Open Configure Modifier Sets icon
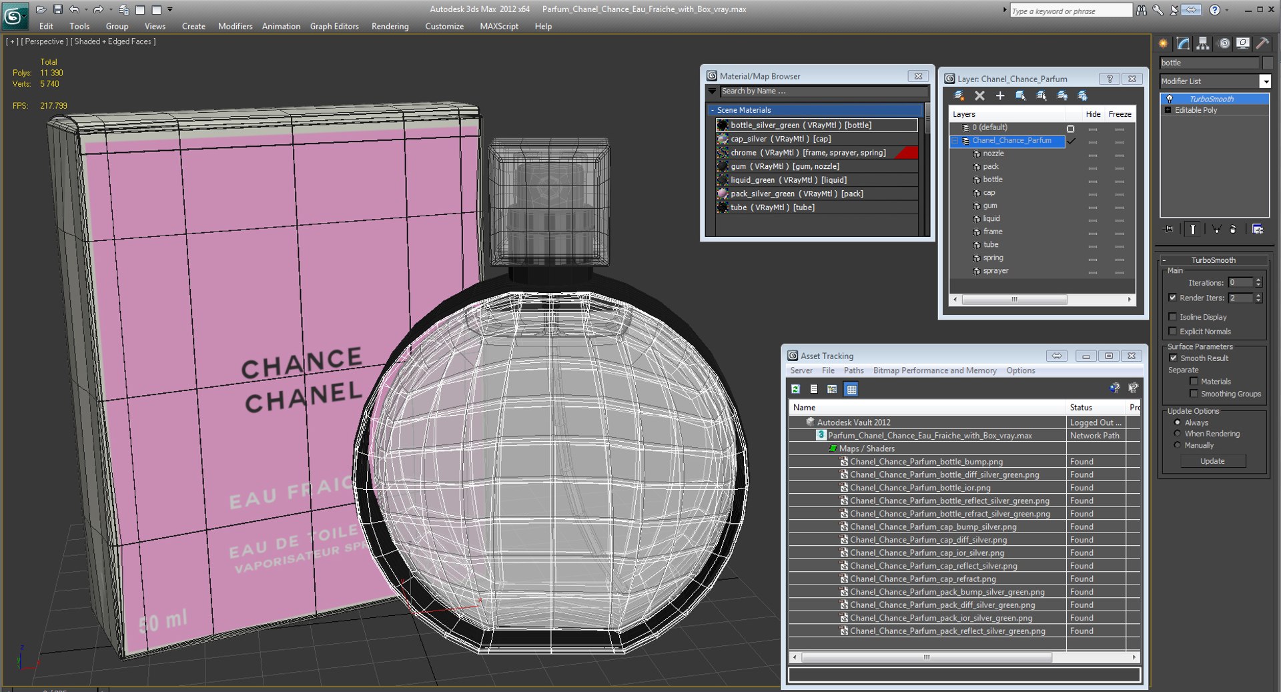1281x692 pixels. click(1258, 229)
